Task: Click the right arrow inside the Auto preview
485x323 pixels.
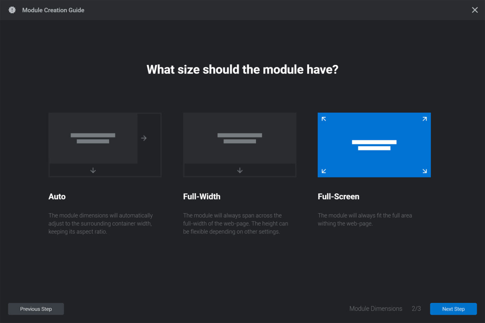Action: pos(144,138)
